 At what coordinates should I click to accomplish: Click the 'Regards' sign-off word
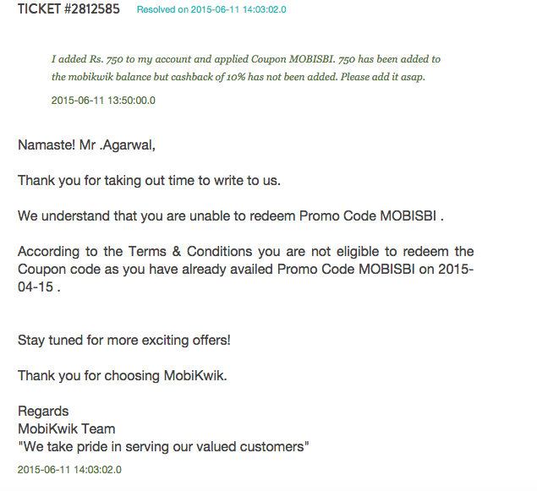(43, 412)
